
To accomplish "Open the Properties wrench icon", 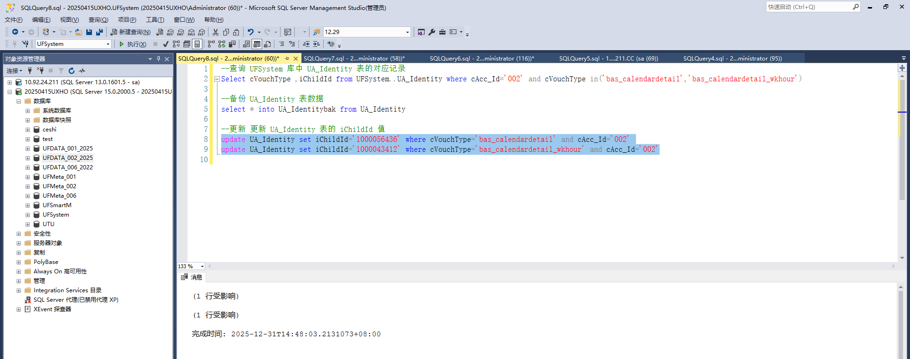I will (432, 32).
